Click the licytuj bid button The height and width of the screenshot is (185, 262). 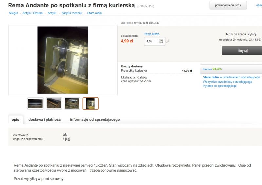243,51
